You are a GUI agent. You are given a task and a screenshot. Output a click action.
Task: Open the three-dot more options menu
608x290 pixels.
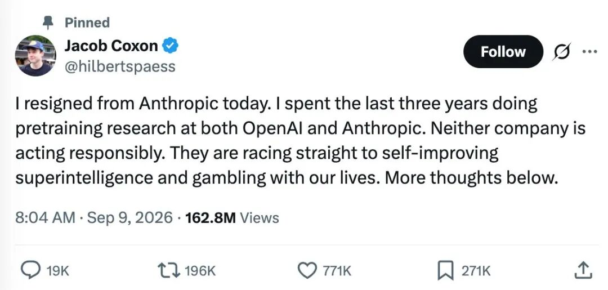(x=591, y=51)
